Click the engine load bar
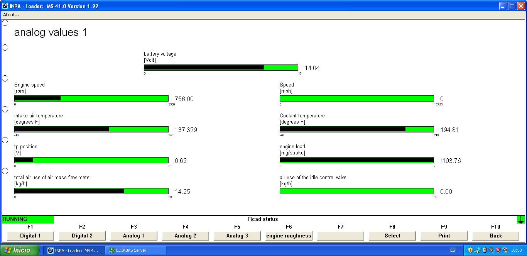 pos(357,160)
